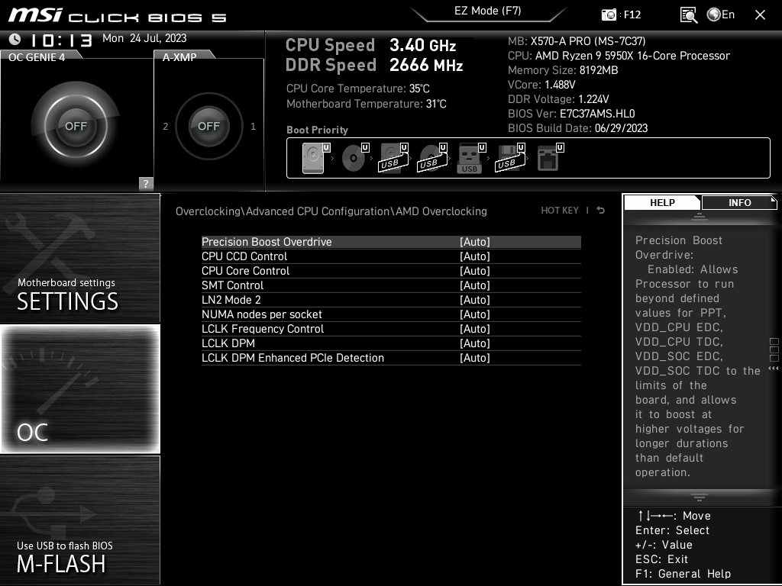Screen dimensions: 782x586
Task: Open the Precision Boost Overdrive Auto dropdown
Action: click(x=475, y=242)
